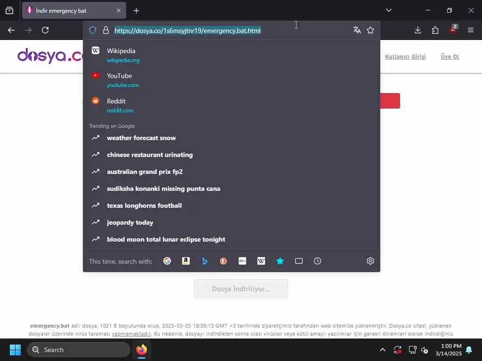Open search settings via the gear icon
The width and height of the screenshot is (482, 361).
370,261
